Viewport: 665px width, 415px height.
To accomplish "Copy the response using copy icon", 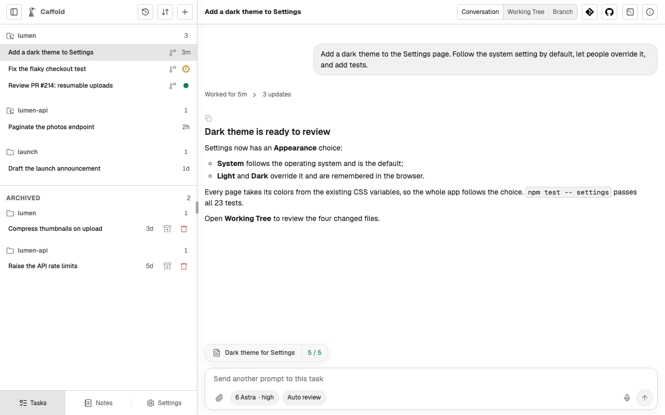I will pyautogui.click(x=208, y=118).
